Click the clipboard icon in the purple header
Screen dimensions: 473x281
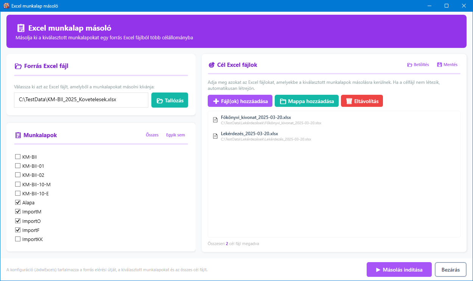[21, 28]
